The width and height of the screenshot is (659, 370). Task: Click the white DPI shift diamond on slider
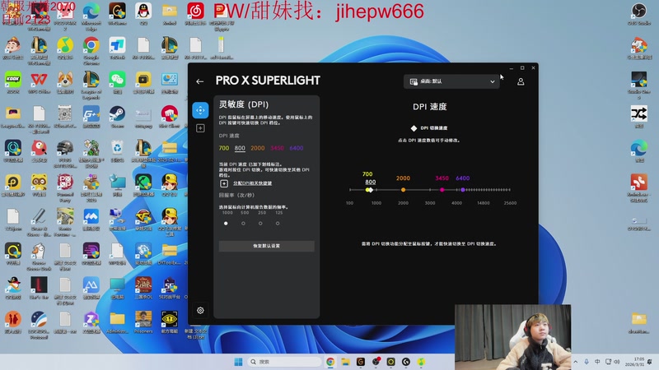(x=370, y=190)
